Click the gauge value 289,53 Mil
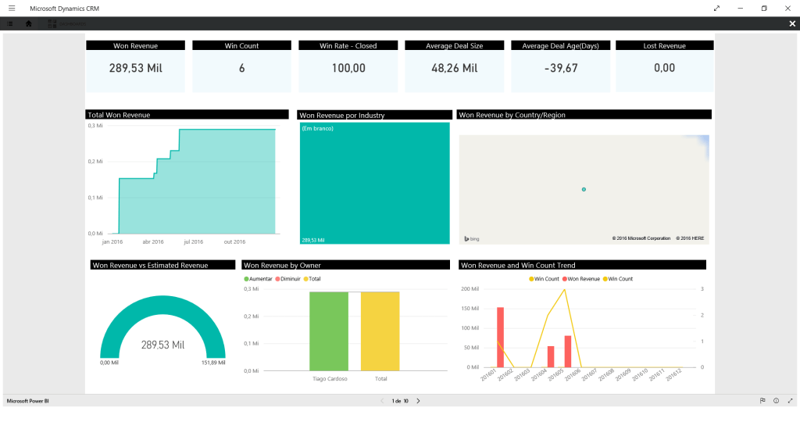800x429 pixels. pyautogui.click(x=162, y=345)
